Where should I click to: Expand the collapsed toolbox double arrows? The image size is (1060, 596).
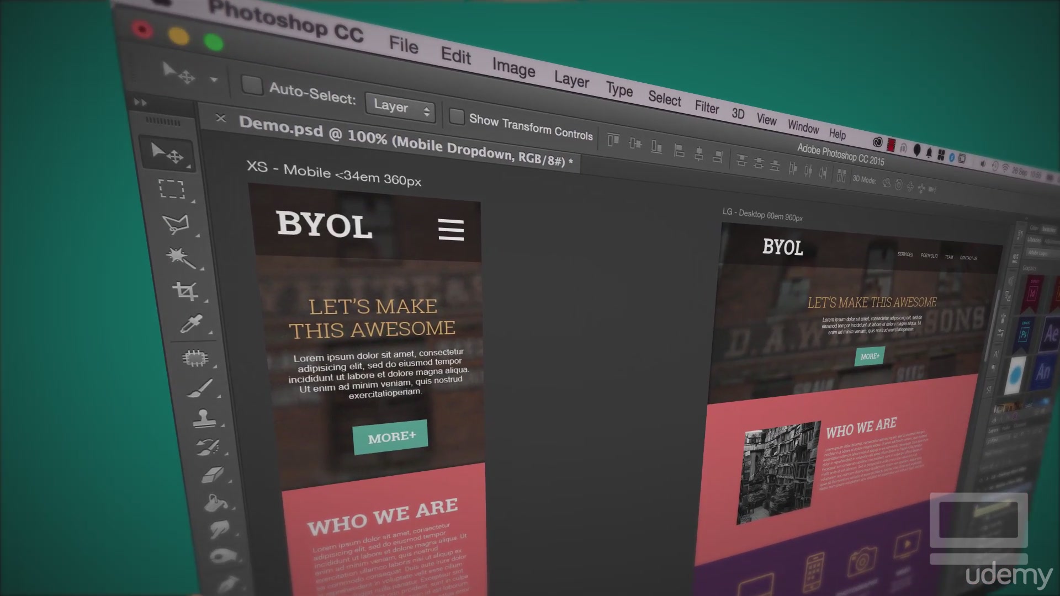140,102
